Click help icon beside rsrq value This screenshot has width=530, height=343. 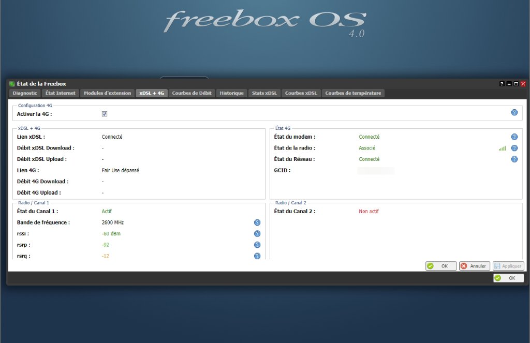pos(257,256)
